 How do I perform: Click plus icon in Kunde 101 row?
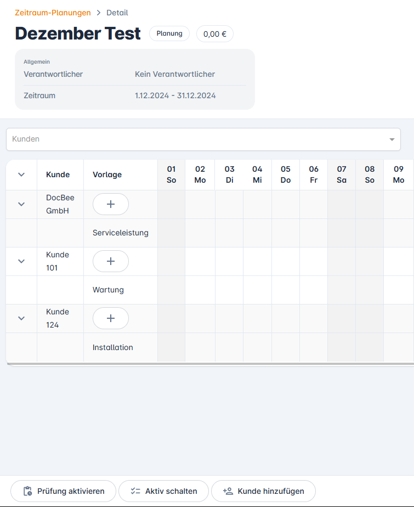pyautogui.click(x=110, y=261)
